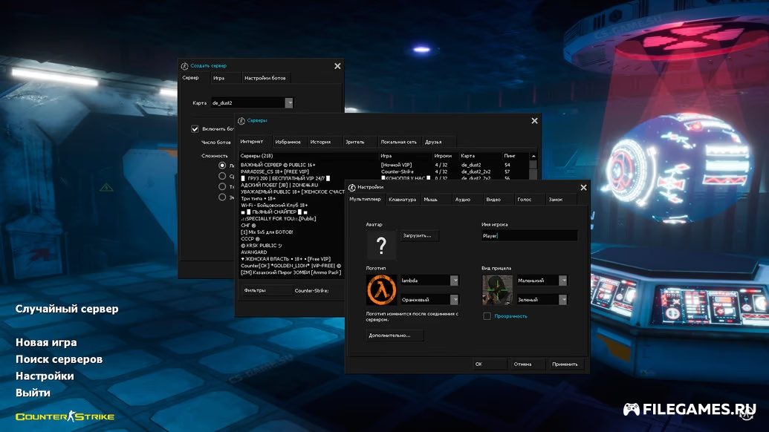This screenshot has width=769, height=432.
Task: Sort by the Игроки column header
Action: pos(445,156)
